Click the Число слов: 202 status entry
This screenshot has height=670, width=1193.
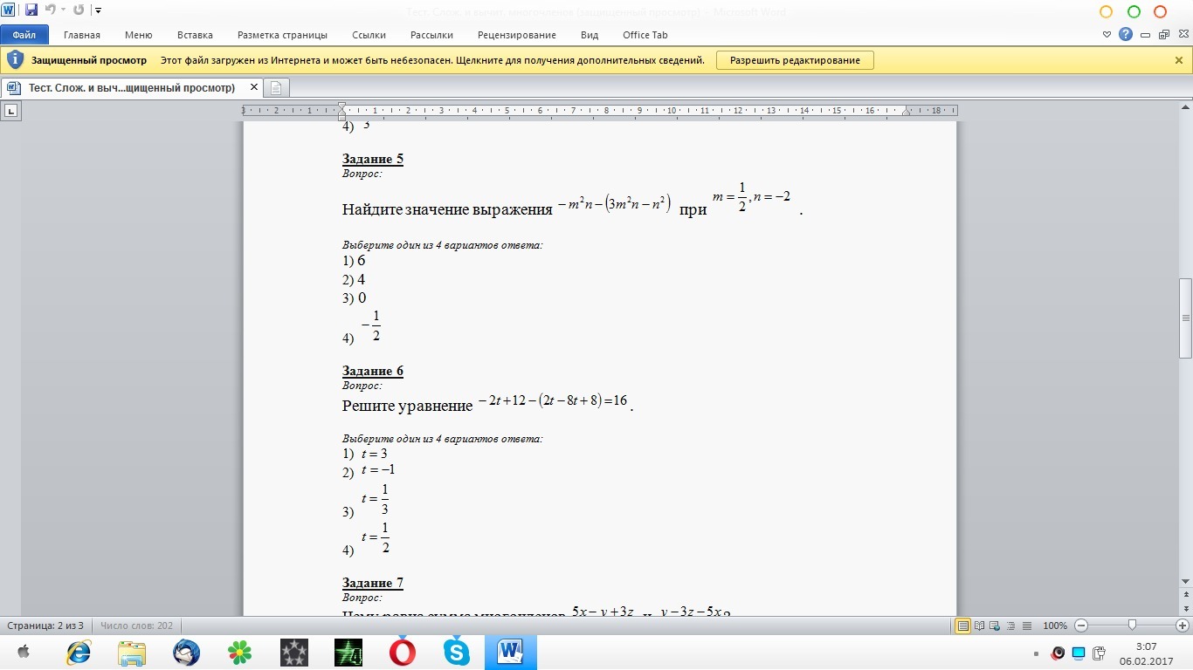coord(136,626)
